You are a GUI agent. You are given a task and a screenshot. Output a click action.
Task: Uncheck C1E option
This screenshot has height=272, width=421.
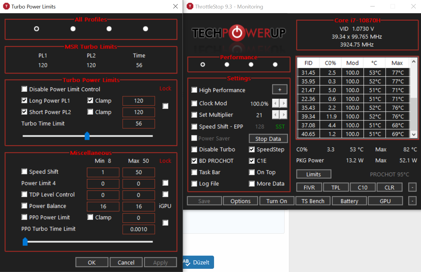[252, 161]
